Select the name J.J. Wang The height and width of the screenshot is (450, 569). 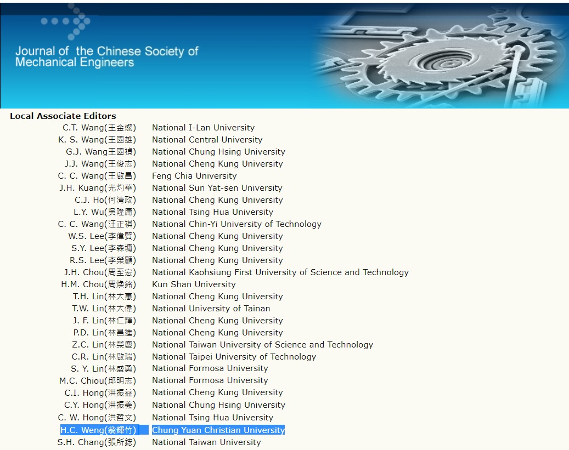click(x=100, y=164)
